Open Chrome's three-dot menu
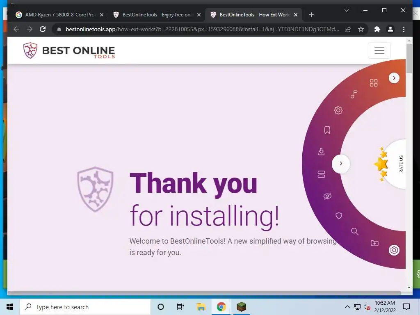Viewport: 420px width, 315px height. (404, 29)
